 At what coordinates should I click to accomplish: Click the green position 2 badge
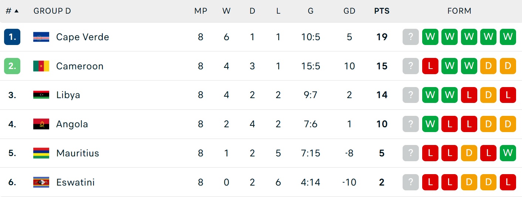click(x=12, y=66)
